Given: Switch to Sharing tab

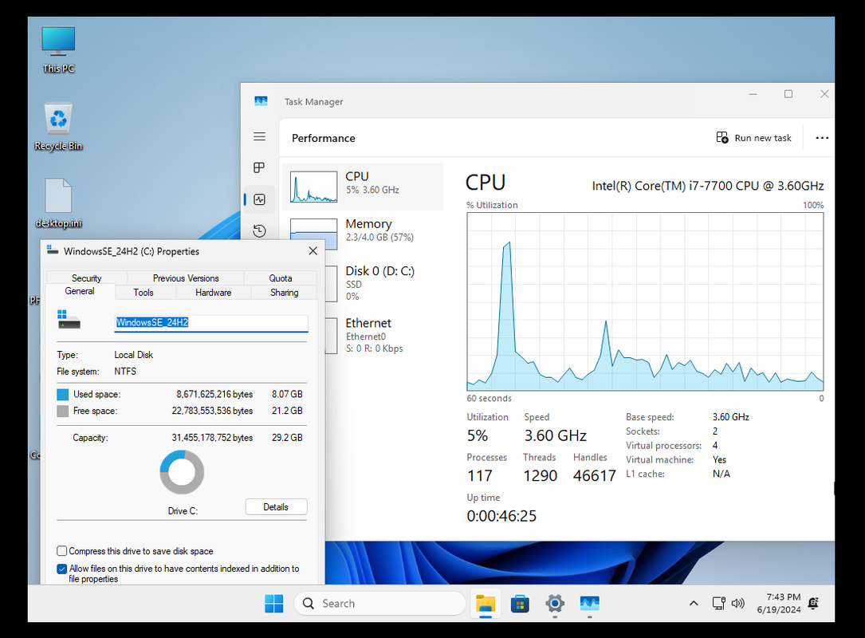Looking at the screenshot, I should tap(284, 293).
